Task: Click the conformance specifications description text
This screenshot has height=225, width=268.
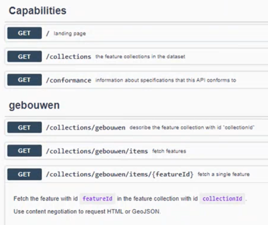Action: [166, 80]
